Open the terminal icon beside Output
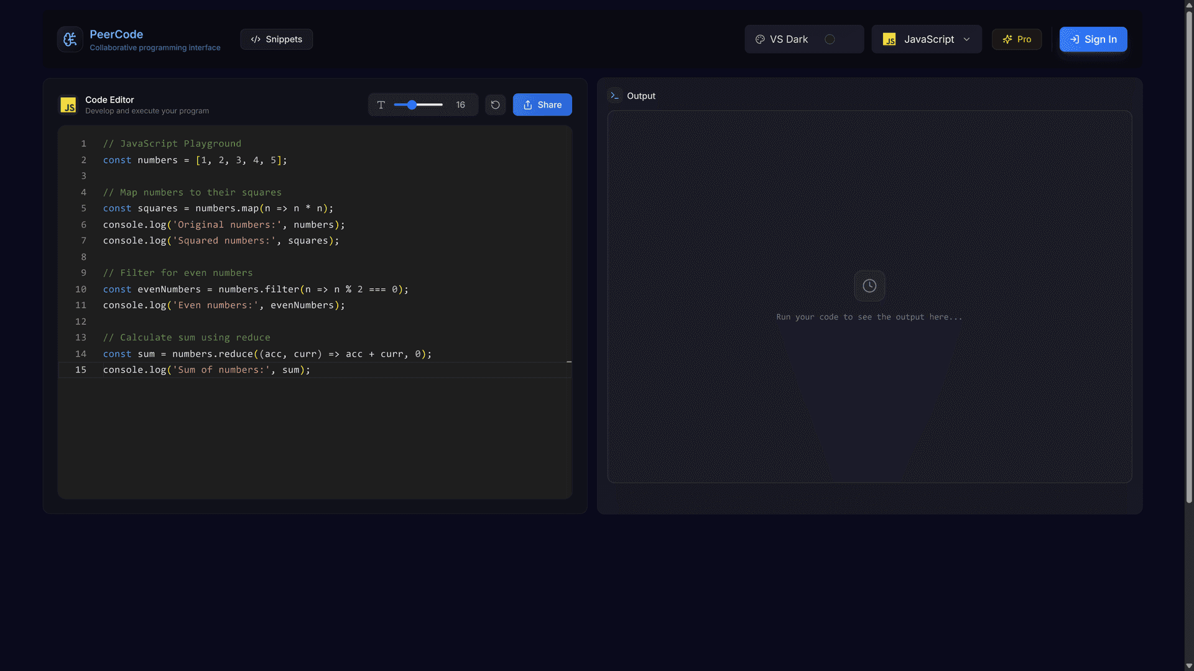The image size is (1194, 671). pyautogui.click(x=615, y=95)
